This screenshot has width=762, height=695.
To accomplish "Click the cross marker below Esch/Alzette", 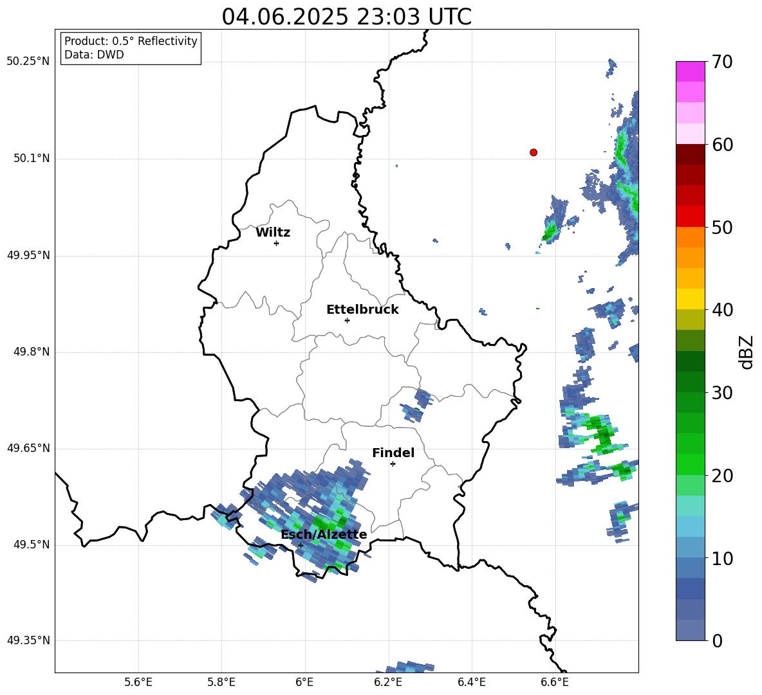I will (301, 545).
